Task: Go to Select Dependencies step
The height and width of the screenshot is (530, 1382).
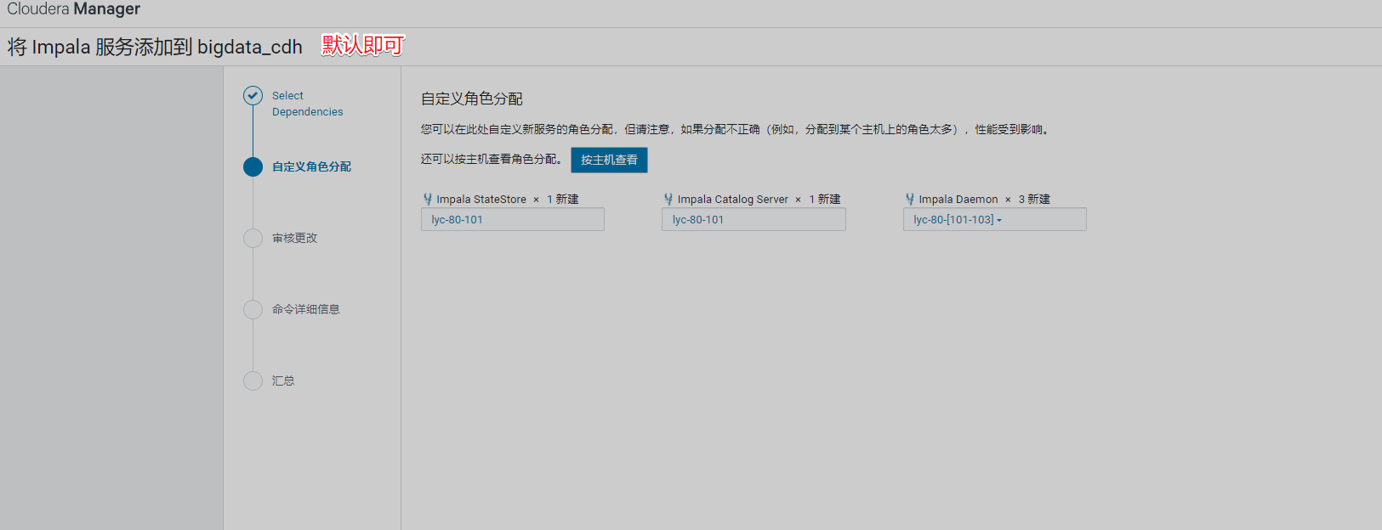Action: [x=307, y=104]
